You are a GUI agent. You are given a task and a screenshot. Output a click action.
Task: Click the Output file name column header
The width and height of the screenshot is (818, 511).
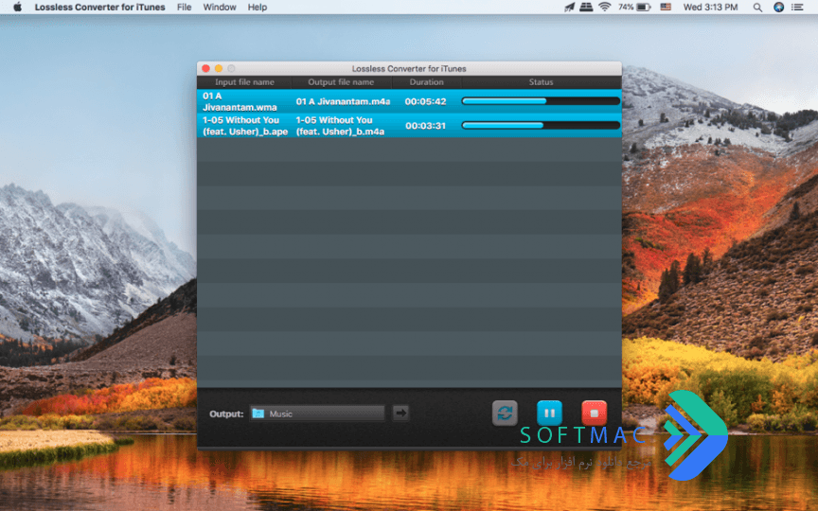[x=341, y=82]
